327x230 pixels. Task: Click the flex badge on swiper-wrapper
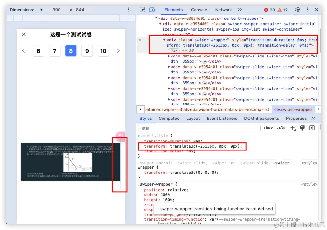coord(174,50)
